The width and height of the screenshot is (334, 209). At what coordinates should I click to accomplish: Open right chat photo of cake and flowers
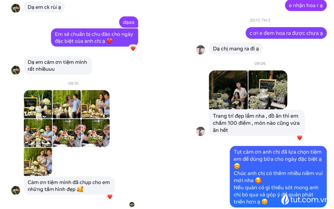click(x=268, y=90)
